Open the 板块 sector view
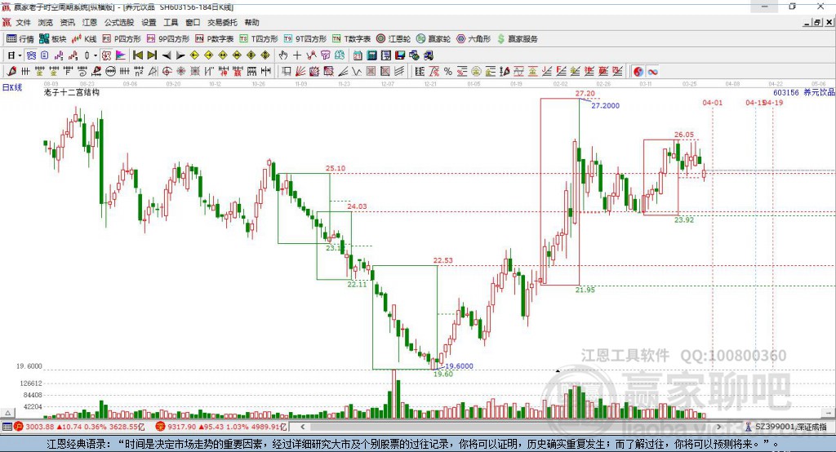The height and width of the screenshot is (452, 836). pos(53,39)
